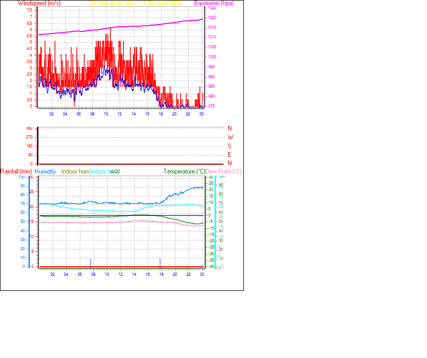Select the green "Temperature (°C)" legend label
The height and width of the screenshot is (358, 427).
click(184, 171)
